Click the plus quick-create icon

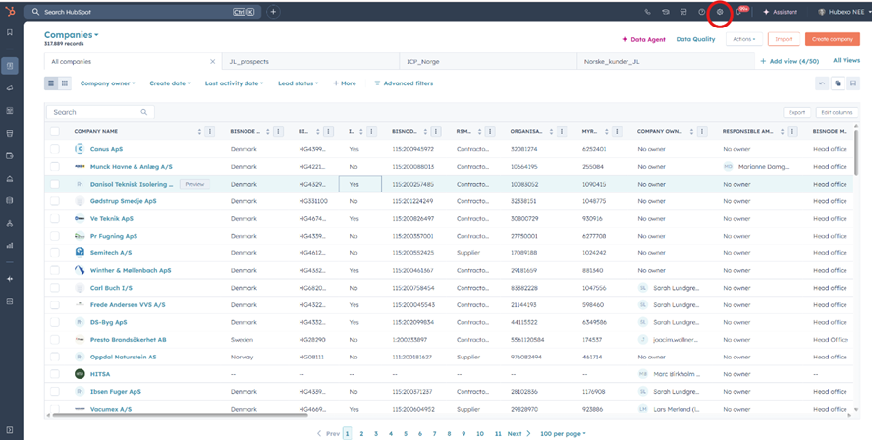(273, 12)
